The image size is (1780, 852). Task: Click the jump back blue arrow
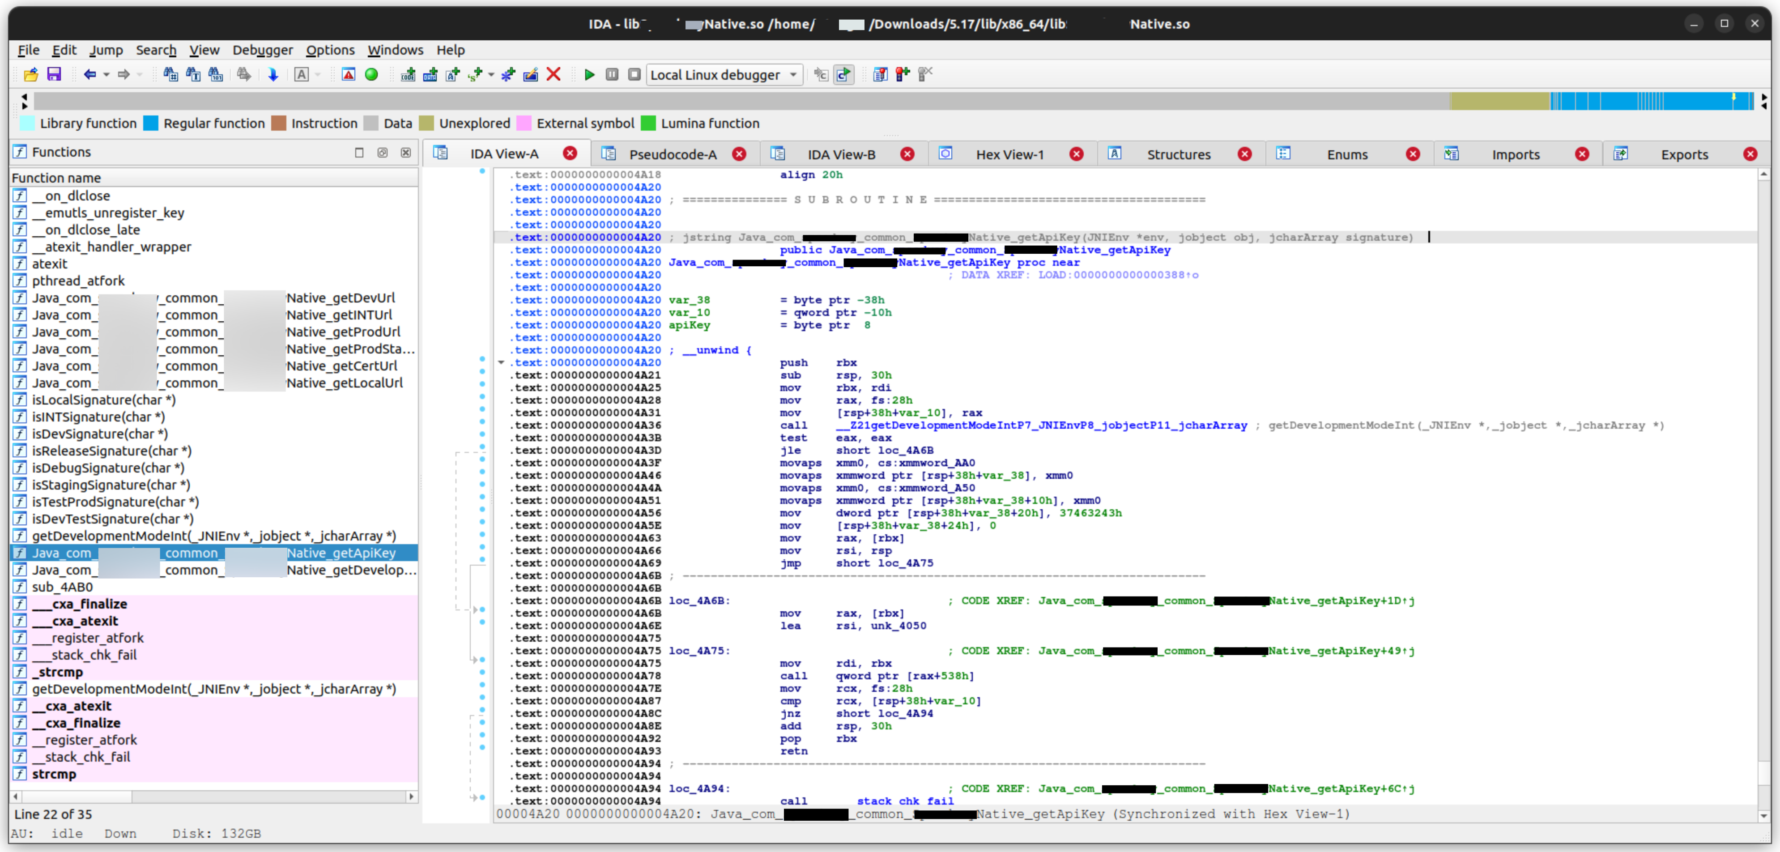89,75
